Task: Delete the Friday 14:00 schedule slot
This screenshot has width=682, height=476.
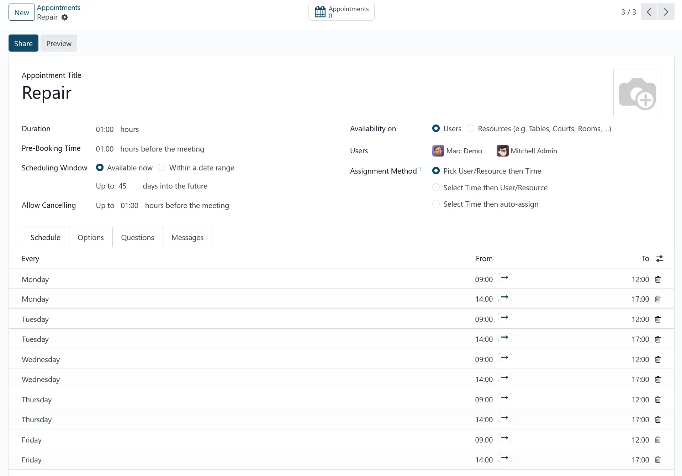Action: 658,460
